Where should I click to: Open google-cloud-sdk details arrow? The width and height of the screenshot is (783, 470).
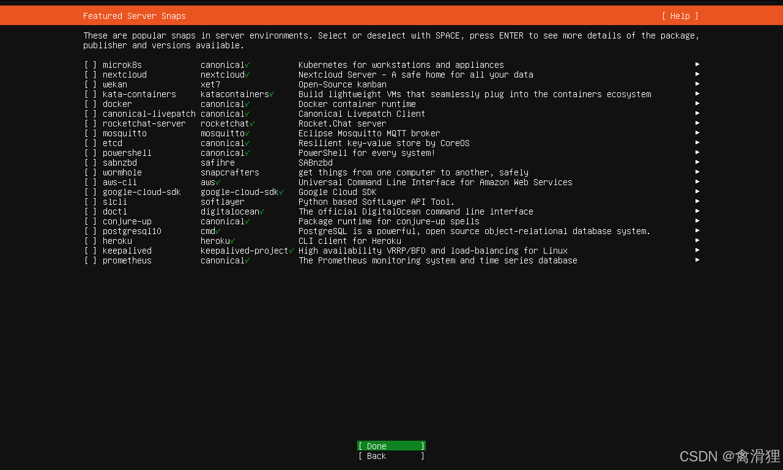click(697, 191)
